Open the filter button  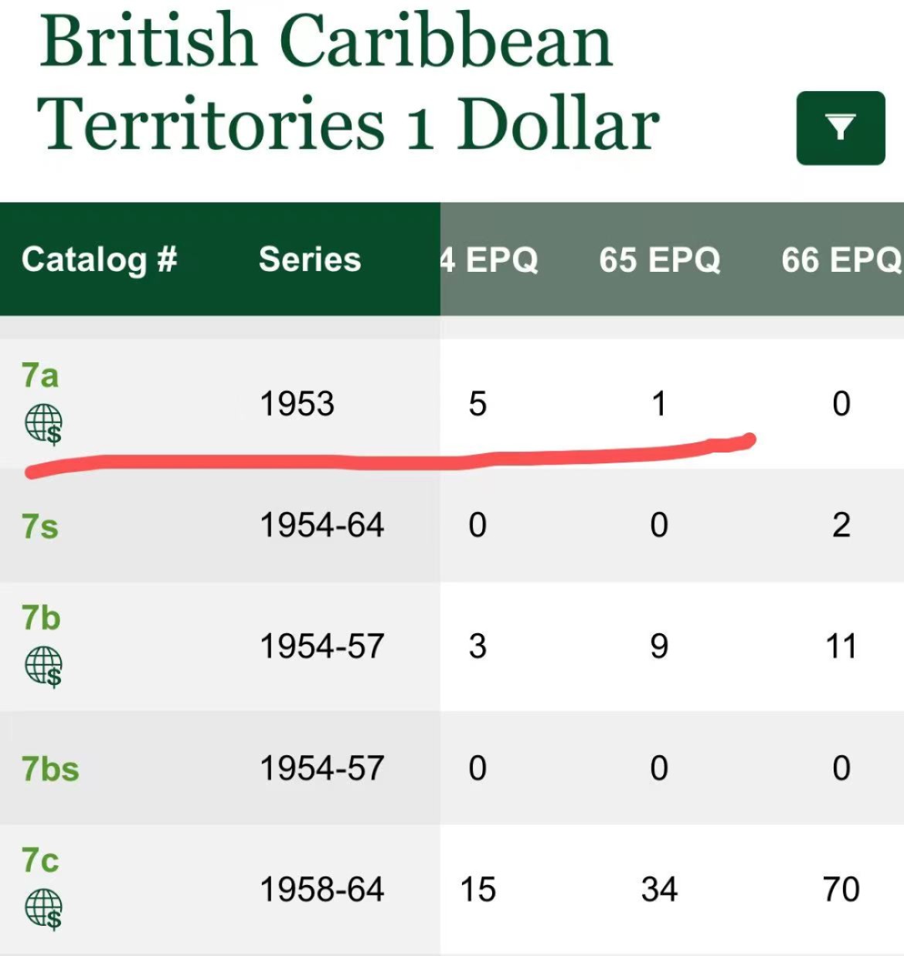point(840,128)
